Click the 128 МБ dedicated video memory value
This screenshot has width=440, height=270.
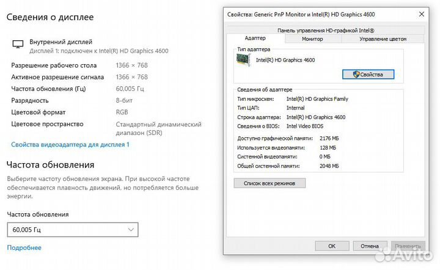coord(328,148)
